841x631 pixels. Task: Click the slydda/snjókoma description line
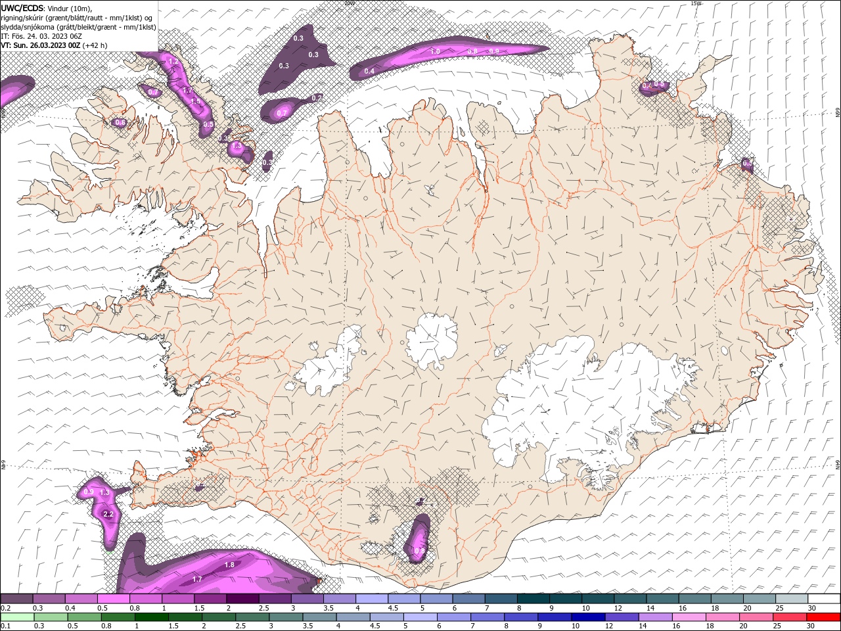coord(78,27)
